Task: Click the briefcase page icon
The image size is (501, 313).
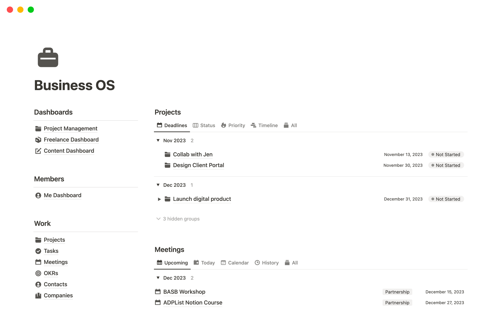Action: (x=48, y=58)
